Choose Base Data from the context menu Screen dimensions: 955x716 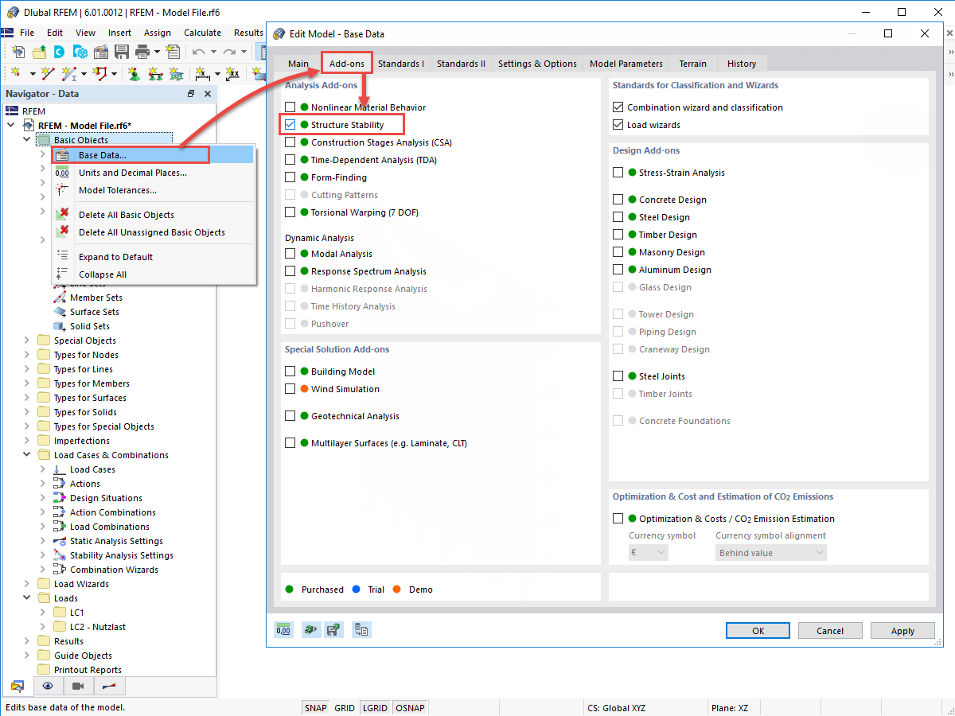[102, 154]
